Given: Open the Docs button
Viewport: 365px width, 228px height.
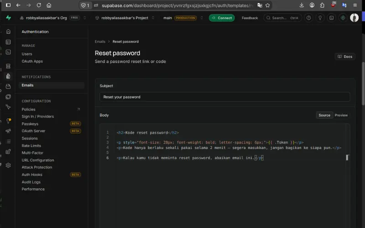Looking at the screenshot, I should pos(345,57).
